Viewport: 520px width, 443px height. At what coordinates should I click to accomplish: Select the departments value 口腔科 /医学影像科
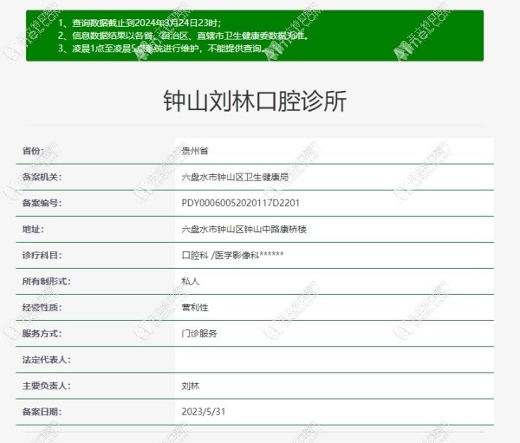pos(231,255)
